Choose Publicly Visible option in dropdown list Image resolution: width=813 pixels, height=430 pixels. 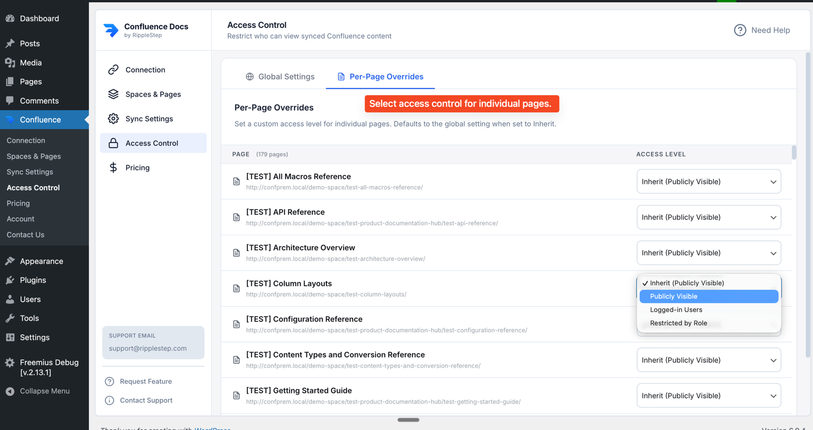[x=709, y=296]
